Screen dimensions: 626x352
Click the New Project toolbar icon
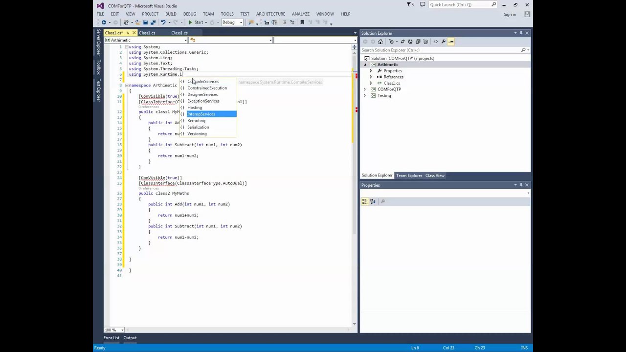pyautogui.click(x=126, y=22)
